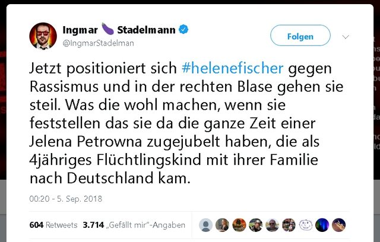Click the blue verified badge icon
380x242 pixels.
point(183,29)
